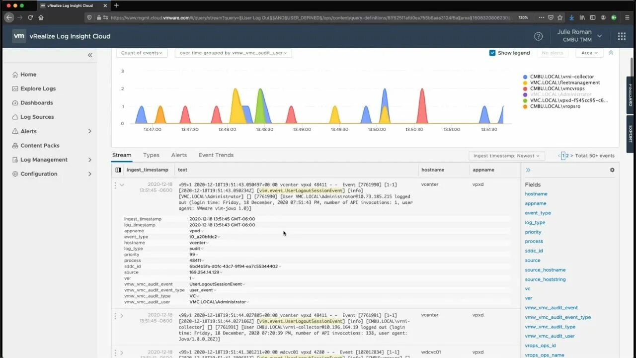Collapse the first expanded event row

[x=122, y=185]
